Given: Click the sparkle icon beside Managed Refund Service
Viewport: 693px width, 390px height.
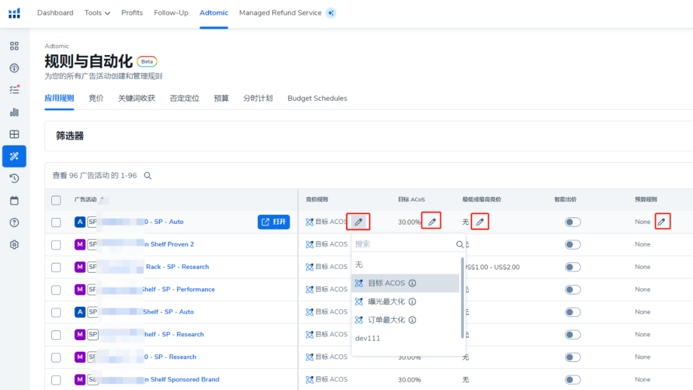Looking at the screenshot, I should pos(330,13).
